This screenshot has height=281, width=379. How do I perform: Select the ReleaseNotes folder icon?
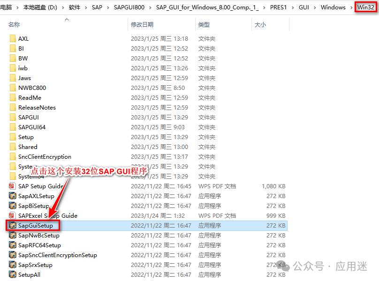[13, 107]
